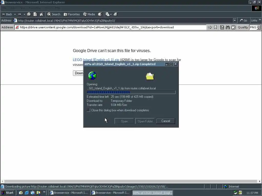Focus the IE address bar with router URL

pyautogui.click(x=123, y=20)
